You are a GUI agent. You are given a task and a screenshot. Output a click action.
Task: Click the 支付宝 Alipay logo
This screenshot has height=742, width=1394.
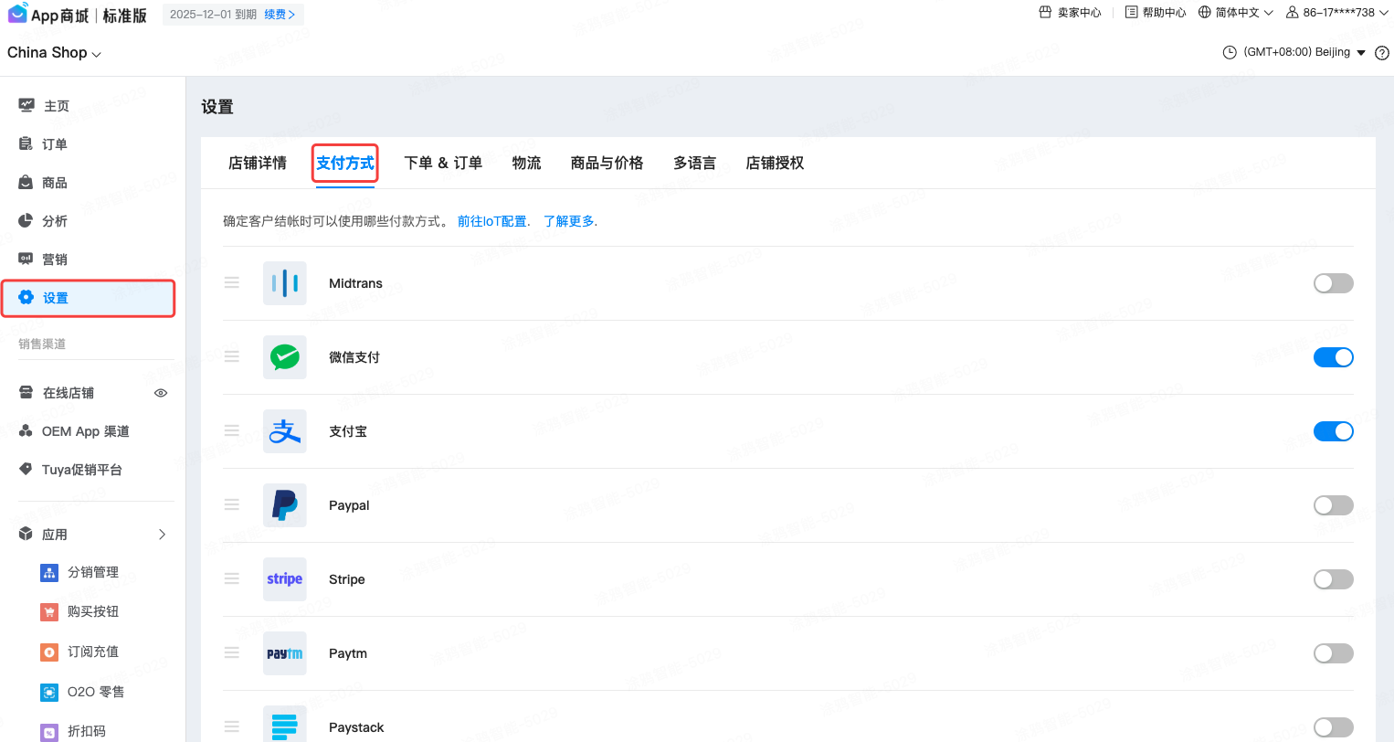point(285,431)
